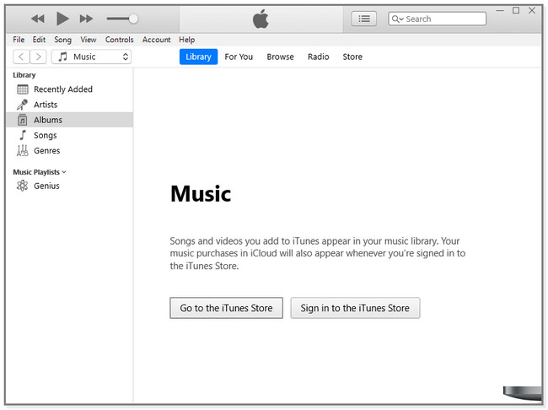Go forward with the right arrow button
Image resolution: width=548 pixels, height=410 pixels.
click(38, 57)
